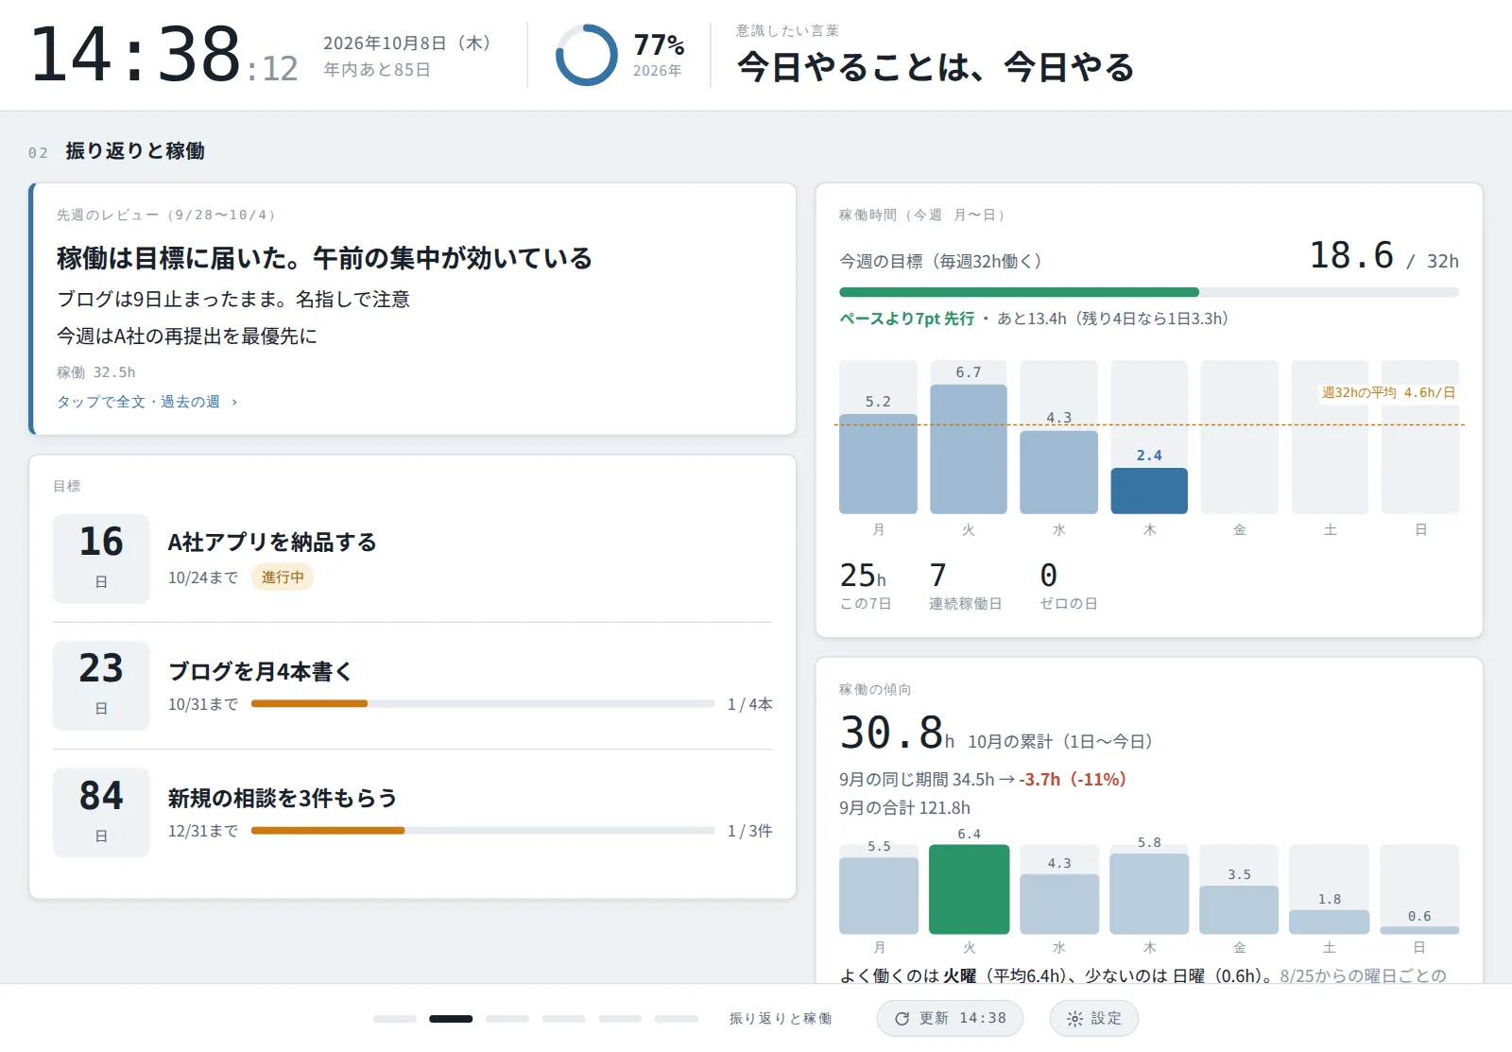Click the 3.5 Friday trend bar
1512x1052 pixels.
click(x=1239, y=909)
